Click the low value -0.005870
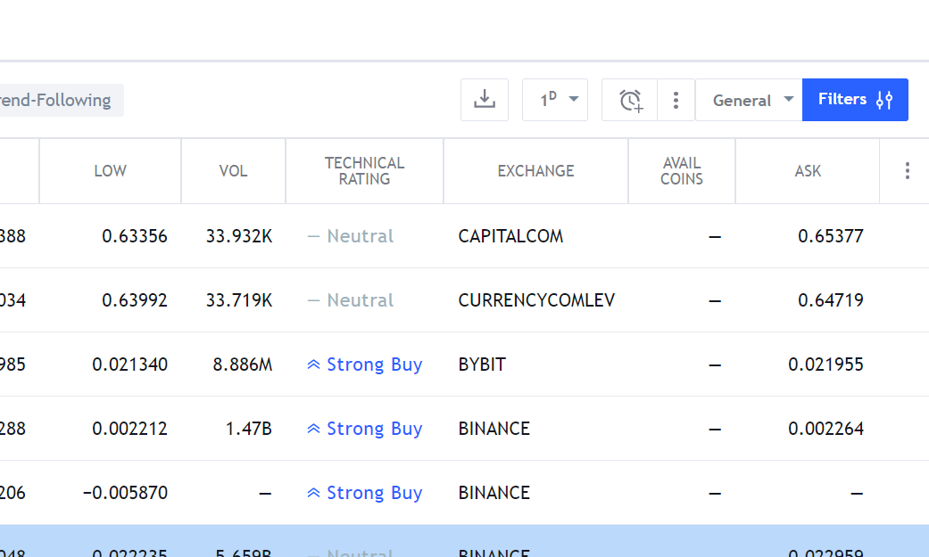 pyautogui.click(x=125, y=493)
